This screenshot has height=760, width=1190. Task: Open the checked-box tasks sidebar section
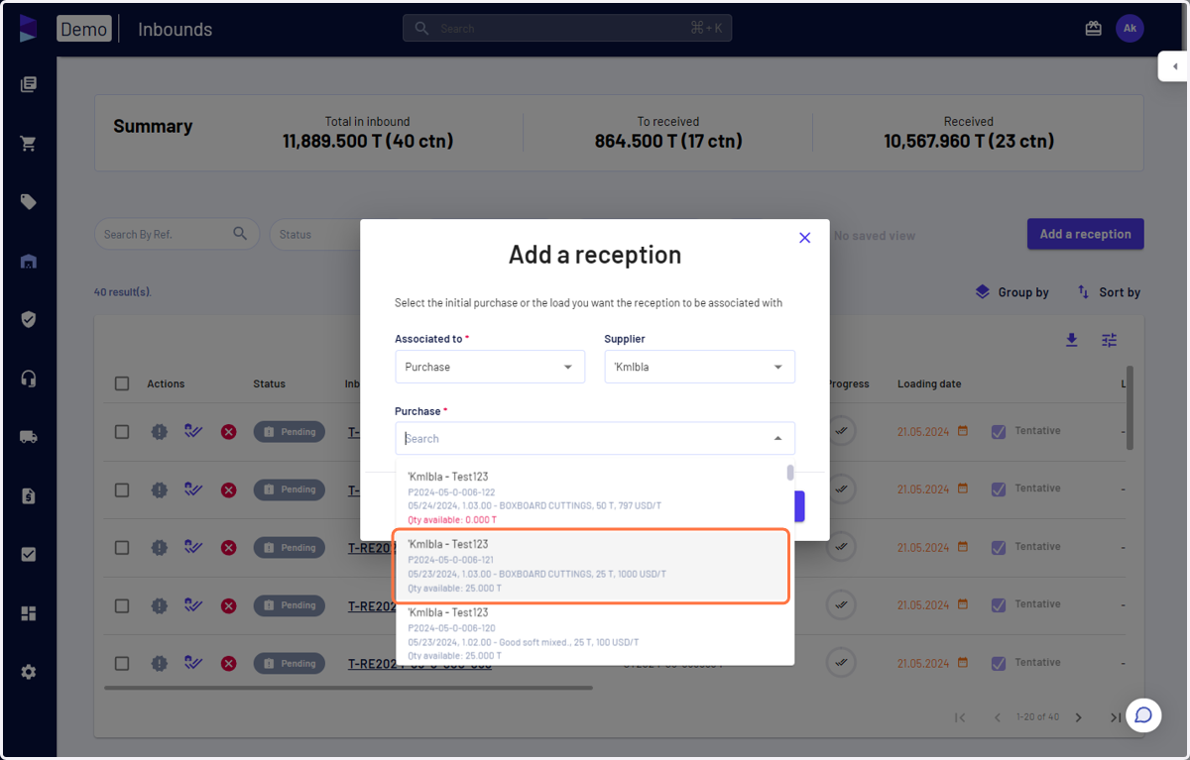28,555
